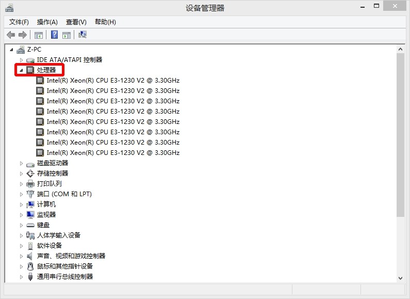Expand the 磁盘驱动器 category
This screenshot has width=410, height=299.
click(22, 163)
